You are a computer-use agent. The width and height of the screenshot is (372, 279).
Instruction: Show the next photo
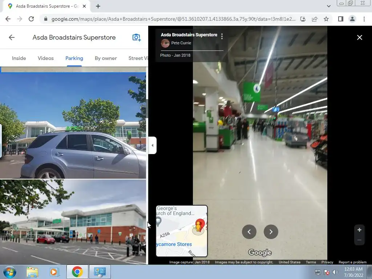[271, 232]
